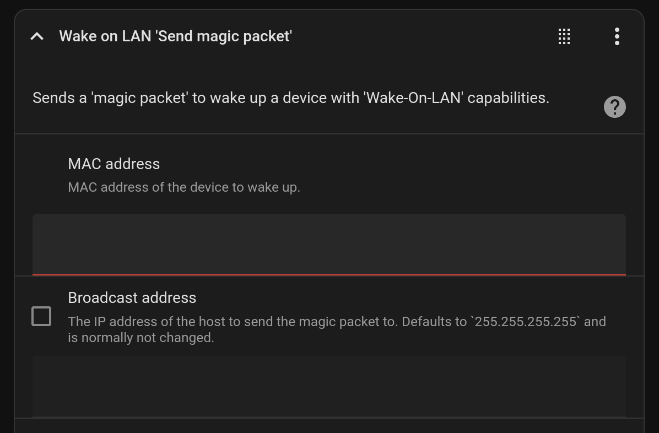Focus the MAC address input field
The width and height of the screenshot is (659, 433).
tap(329, 245)
